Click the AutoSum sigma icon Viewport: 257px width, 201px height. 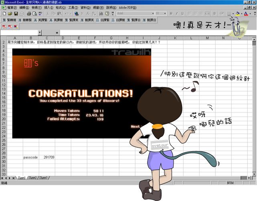(82, 14)
